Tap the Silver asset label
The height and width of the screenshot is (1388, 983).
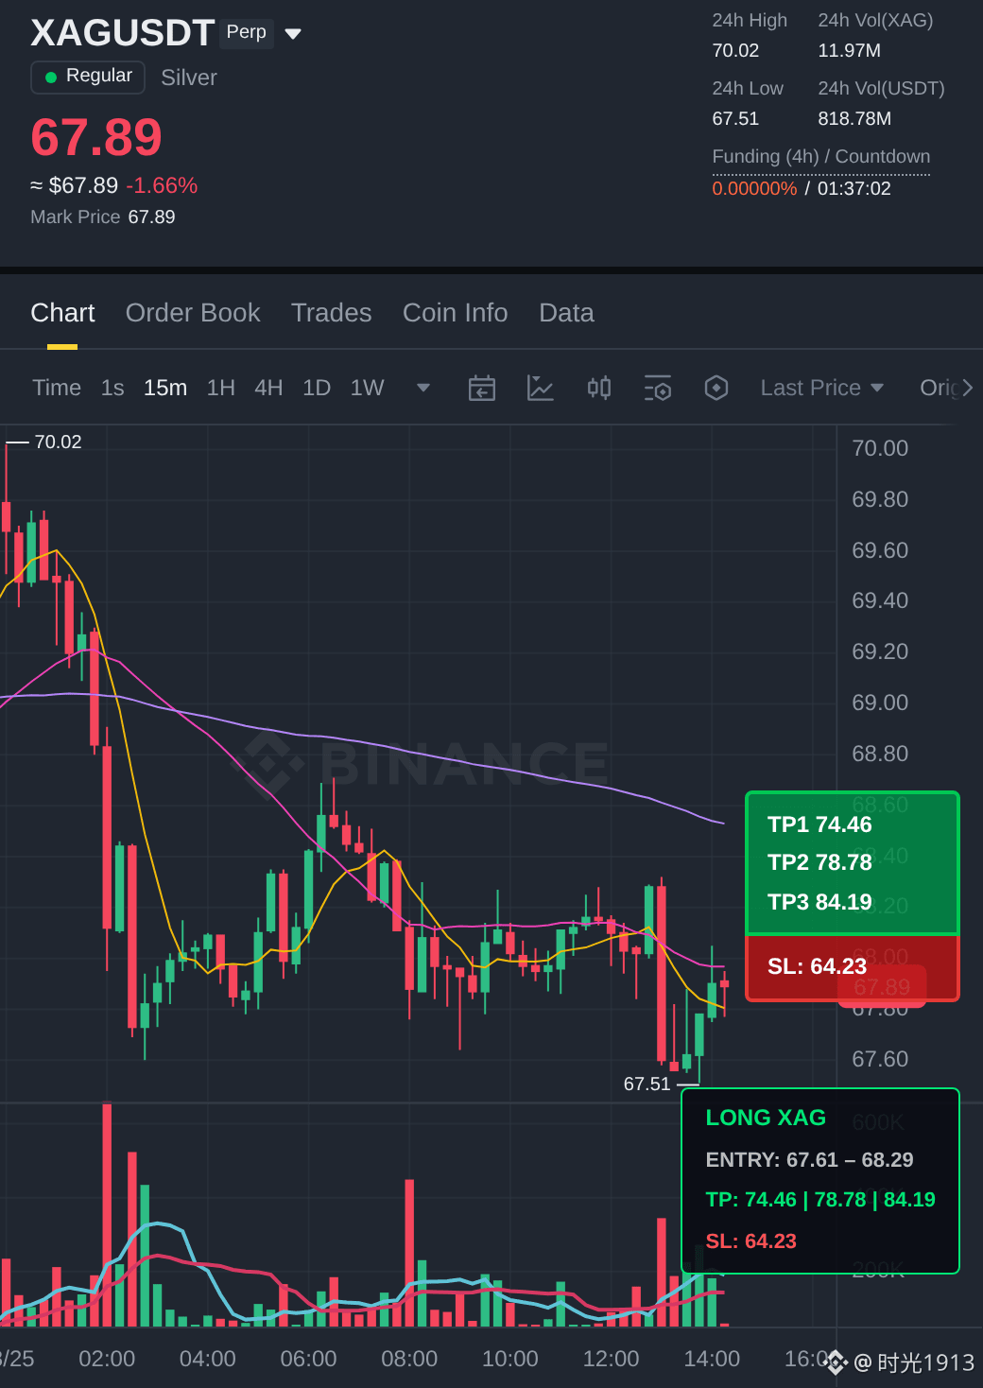pos(189,78)
